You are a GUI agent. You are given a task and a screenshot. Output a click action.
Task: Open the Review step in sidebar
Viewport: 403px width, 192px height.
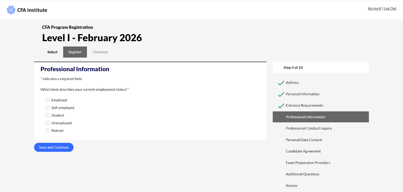(x=292, y=185)
